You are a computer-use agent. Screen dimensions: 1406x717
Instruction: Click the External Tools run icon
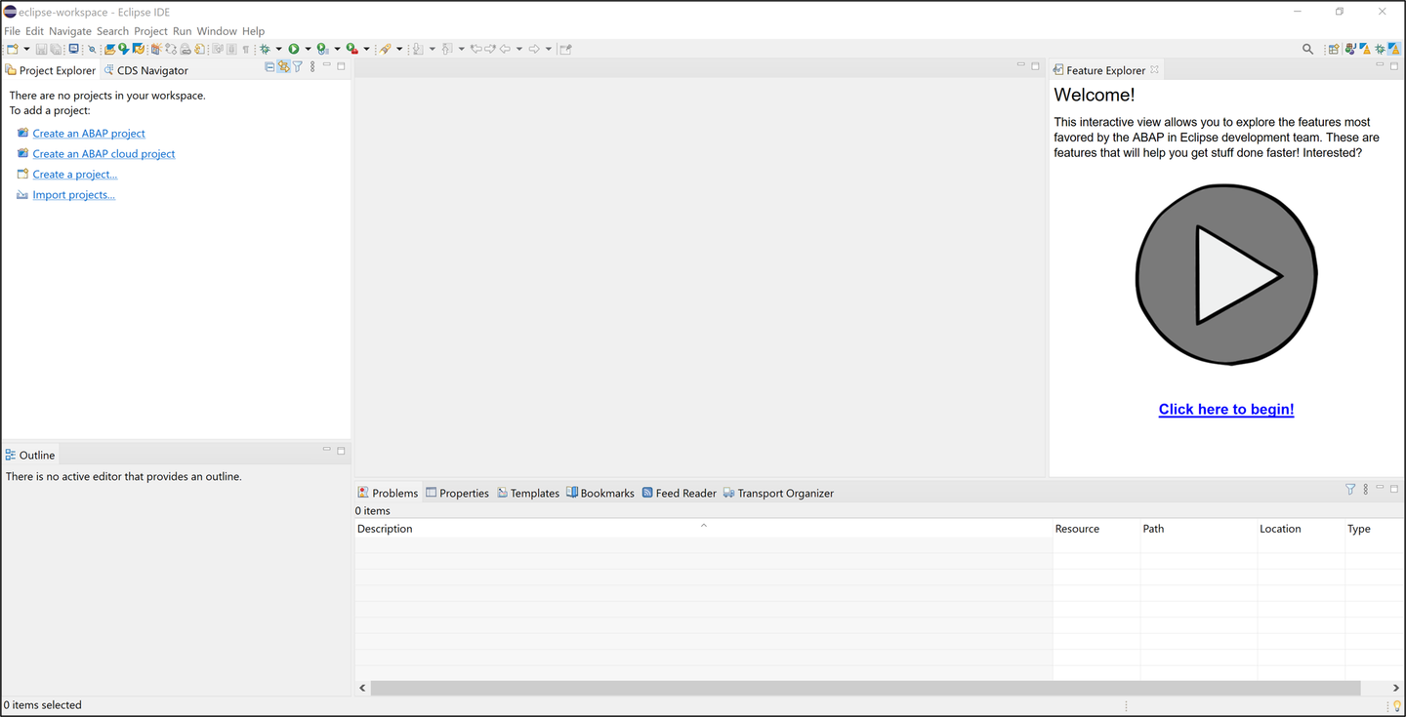(x=351, y=49)
